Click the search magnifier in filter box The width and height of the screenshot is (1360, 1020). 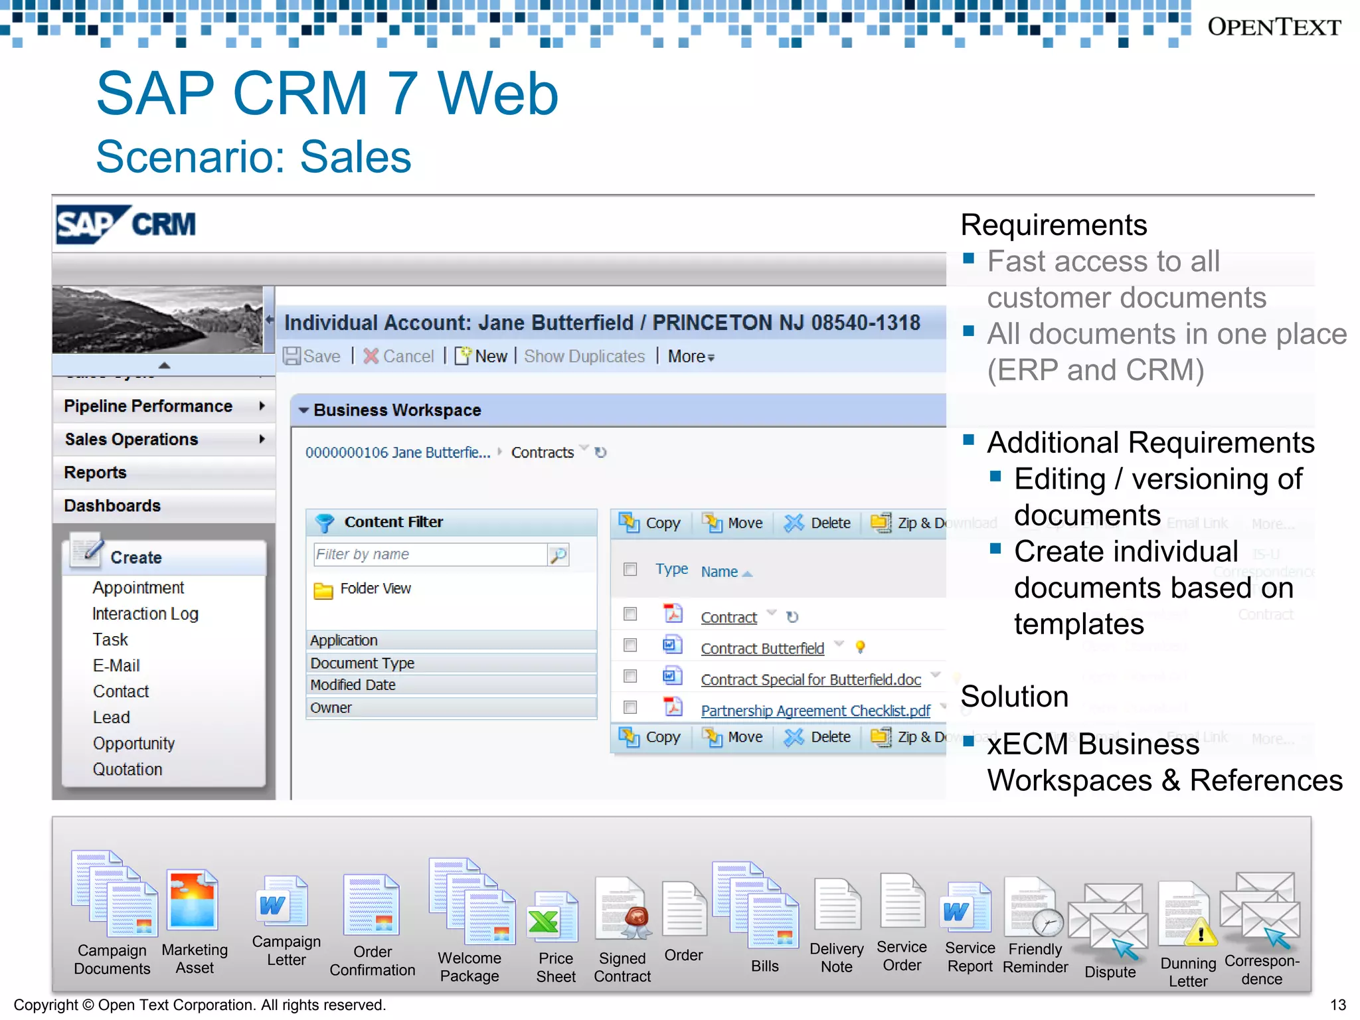(x=558, y=554)
